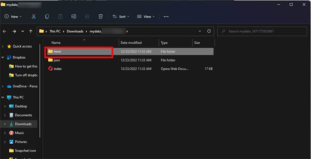
Task: Open the View dropdown
Action: (146, 17)
